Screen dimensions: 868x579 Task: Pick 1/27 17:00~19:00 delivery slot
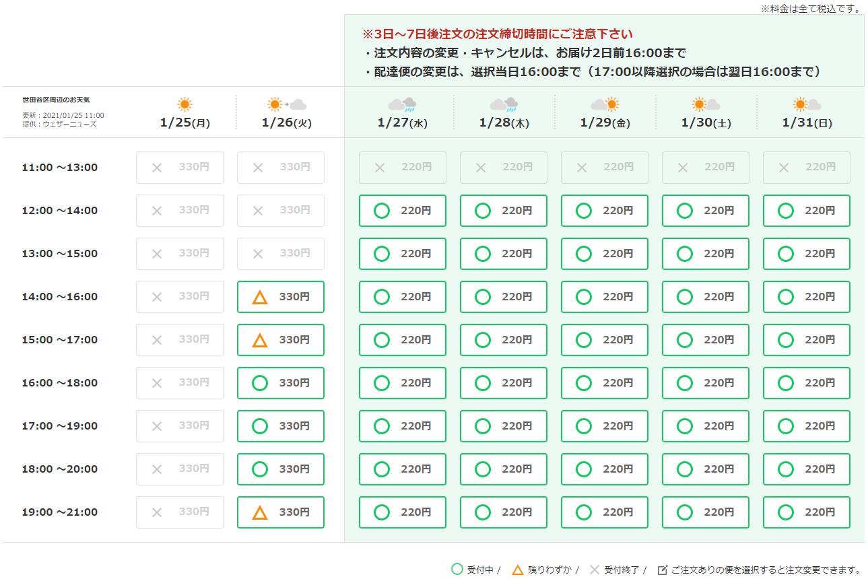coord(403,426)
